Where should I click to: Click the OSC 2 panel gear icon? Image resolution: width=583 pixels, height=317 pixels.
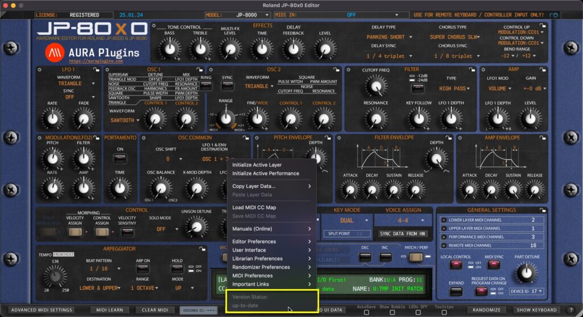pyautogui.click(x=211, y=69)
